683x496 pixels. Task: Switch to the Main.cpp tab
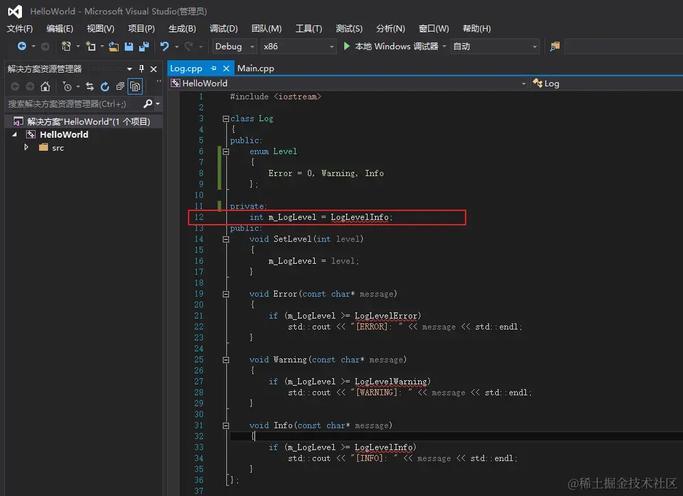[x=256, y=69]
